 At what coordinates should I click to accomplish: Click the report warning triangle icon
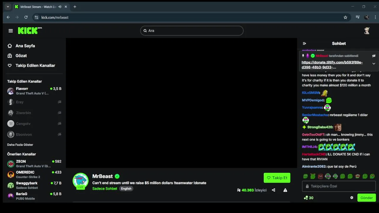coord(285,190)
